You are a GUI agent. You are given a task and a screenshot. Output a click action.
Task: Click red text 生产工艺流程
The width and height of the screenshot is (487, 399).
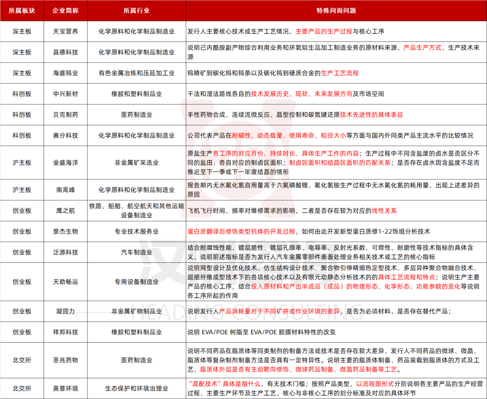(340, 73)
